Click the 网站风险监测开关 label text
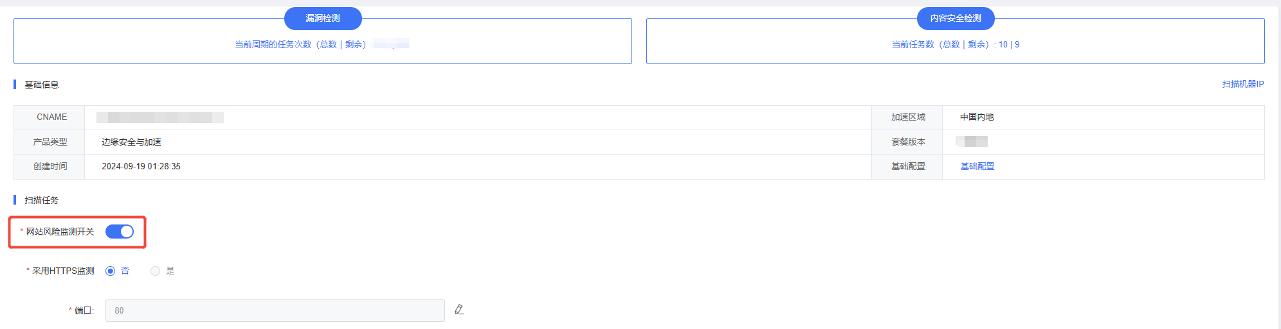1281x329 pixels. (x=60, y=232)
